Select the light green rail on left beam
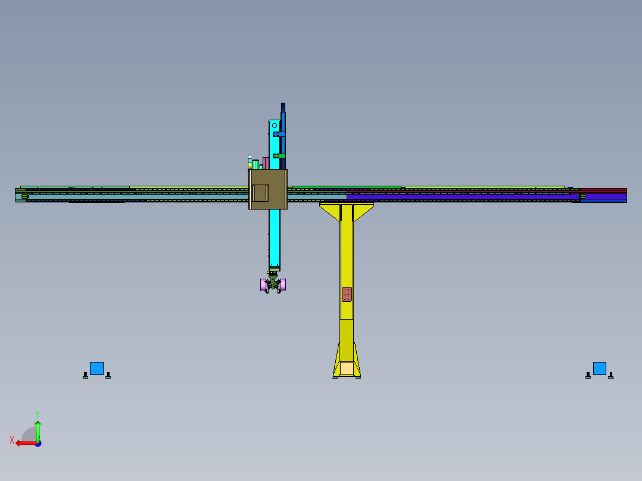This screenshot has width=642, height=481. tap(188, 188)
